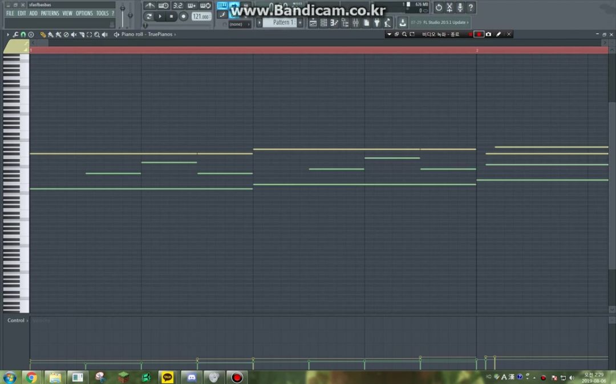Toggle song/pattern mode switch
Screen dimensions: 616x384
(149, 17)
